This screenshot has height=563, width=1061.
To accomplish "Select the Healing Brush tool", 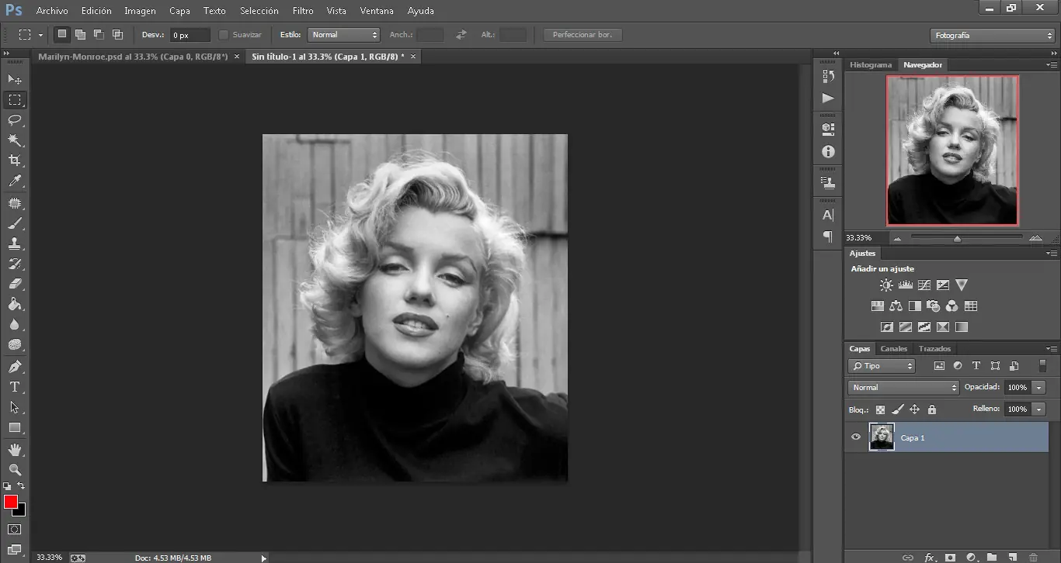I will (x=15, y=203).
